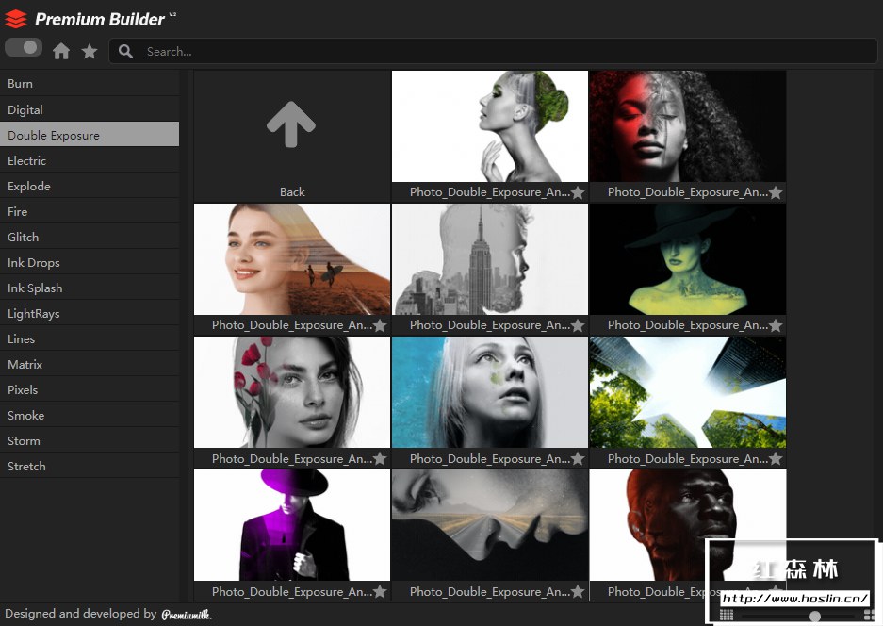Favorite star for highway road profile preset

[x=578, y=592]
